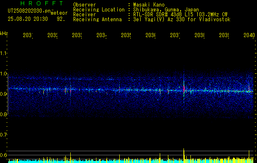Click the green HROFFT title
This screenshot has width=257, height=163.
click(x=42, y=3)
